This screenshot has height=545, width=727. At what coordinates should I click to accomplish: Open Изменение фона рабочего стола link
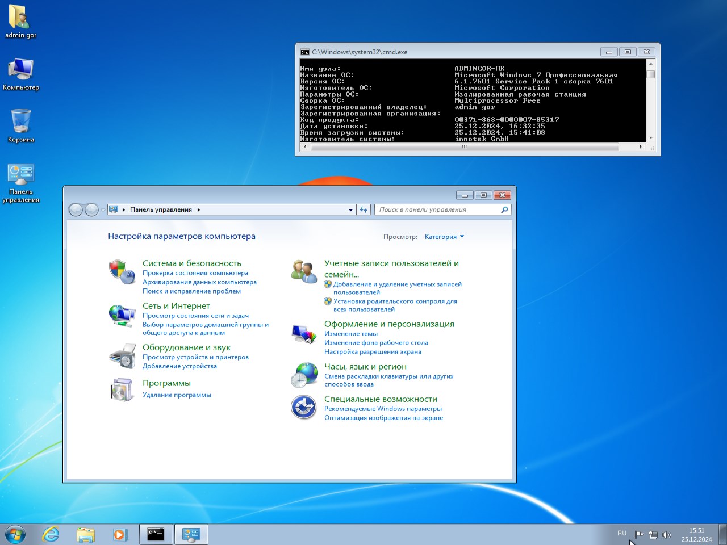376,343
